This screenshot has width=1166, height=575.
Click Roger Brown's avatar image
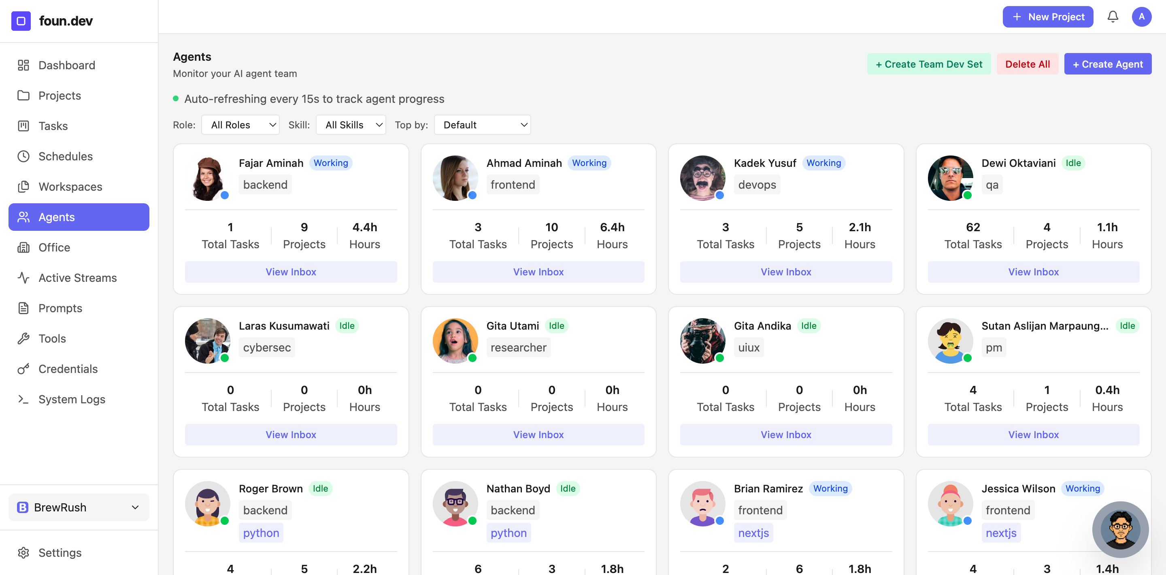pyautogui.click(x=208, y=504)
